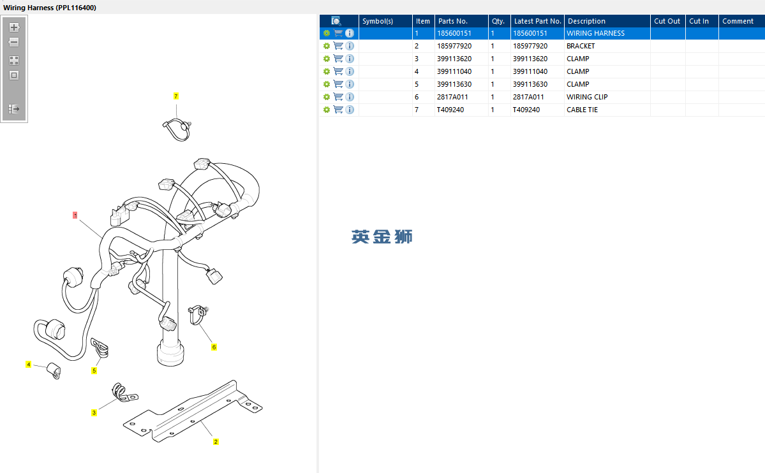Add CABLE TIE T409240 to cart
This screenshot has width=765, height=473.
tap(338, 110)
